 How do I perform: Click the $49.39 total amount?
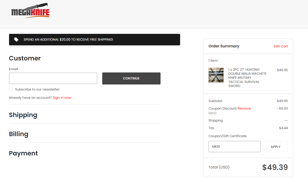pos(275,167)
